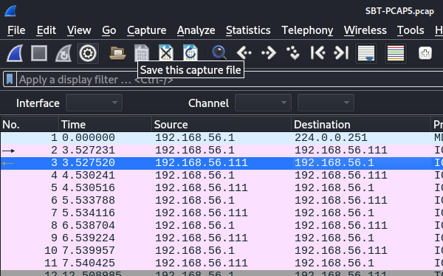Find a packet with magnifier icon
The image size is (443, 276).
click(219, 53)
